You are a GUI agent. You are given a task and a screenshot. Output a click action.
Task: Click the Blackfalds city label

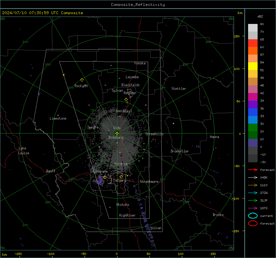pyautogui.click(x=130, y=85)
